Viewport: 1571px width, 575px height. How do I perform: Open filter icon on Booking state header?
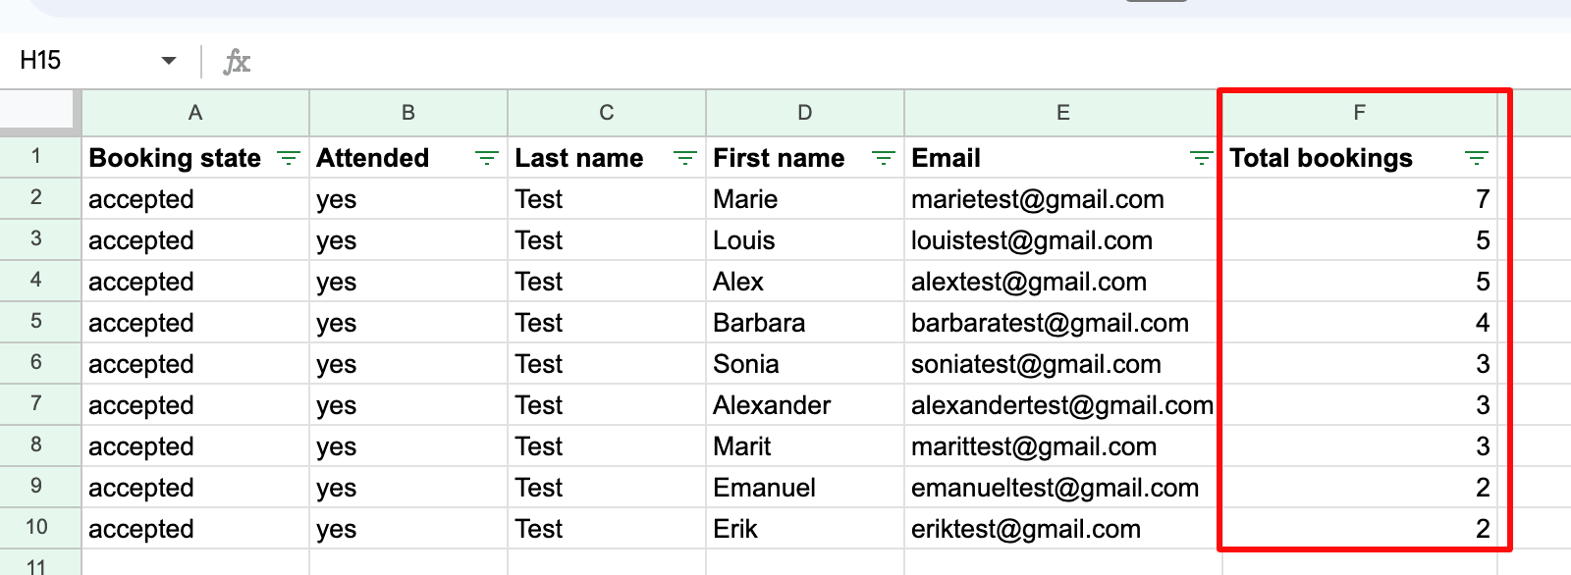click(288, 158)
